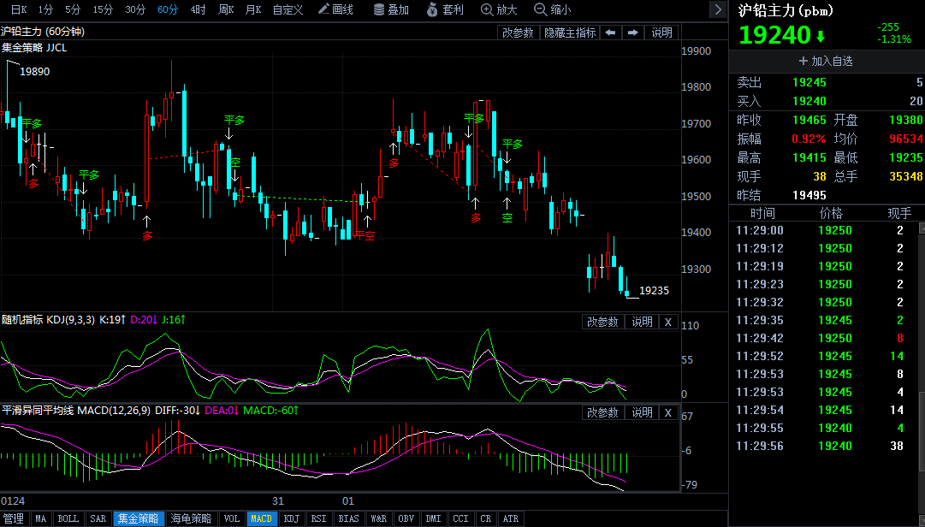The height and width of the screenshot is (527, 925).
Task: Expand toolbar with right chevron arrow
Action: [717, 9]
